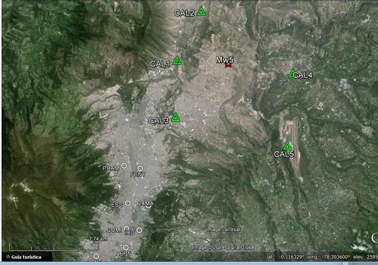Click the "CAL1" placemark label
The height and width of the screenshot is (265, 378).
[160, 64]
